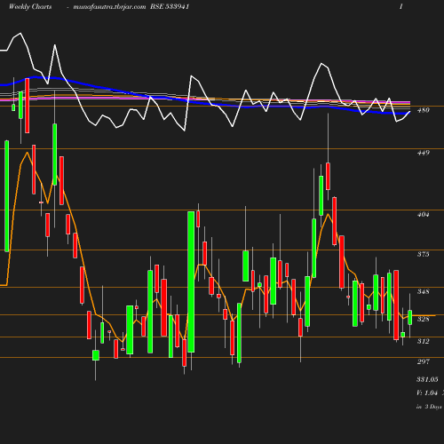Click the 'munafasutra.tbrjar.com' watermark text
Viewport: 444px width, 444px height.
[x=109, y=6]
